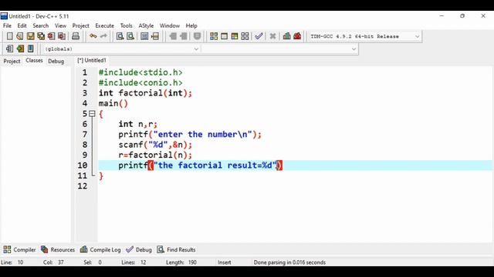Switch to the Project tab in left panel

point(12,62)
